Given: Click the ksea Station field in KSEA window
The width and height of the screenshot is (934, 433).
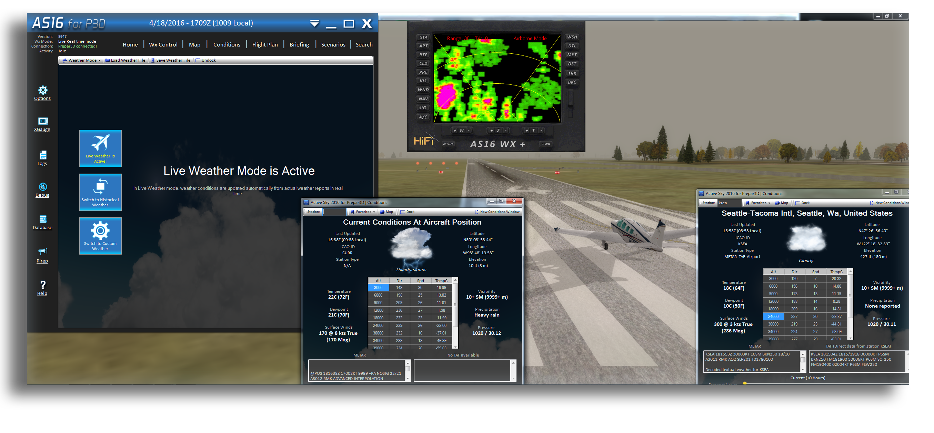Looking at the screenshot, I should point(729,203).
